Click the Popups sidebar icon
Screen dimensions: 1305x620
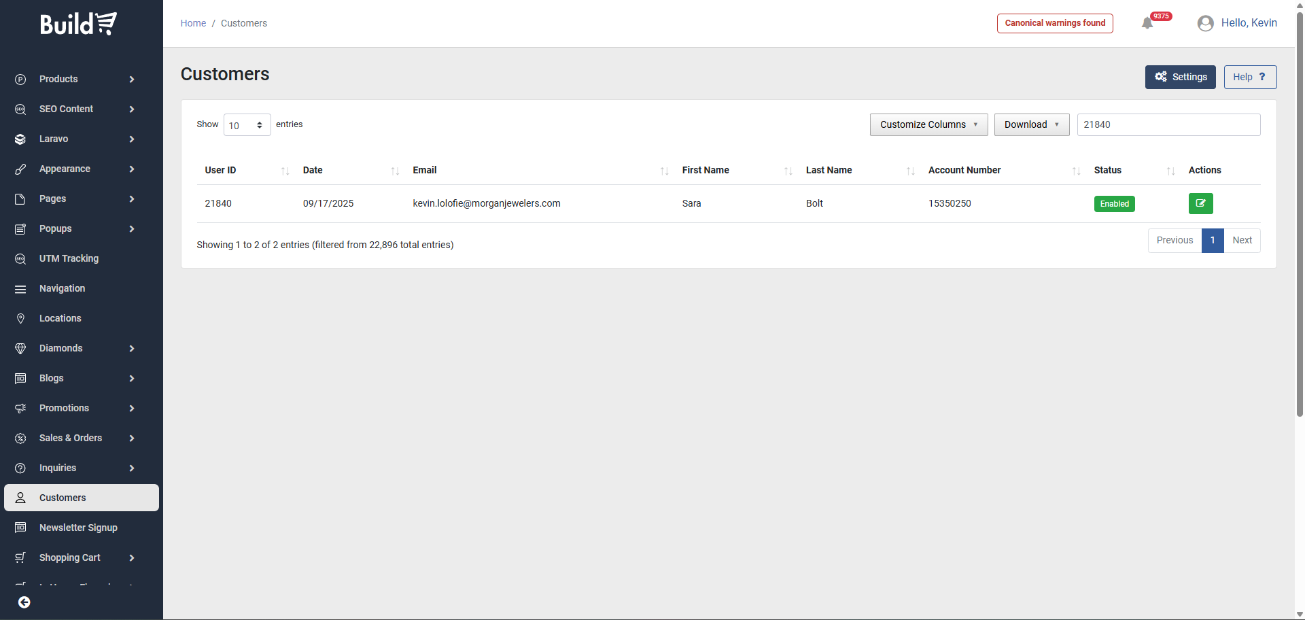tap(20, 229)
